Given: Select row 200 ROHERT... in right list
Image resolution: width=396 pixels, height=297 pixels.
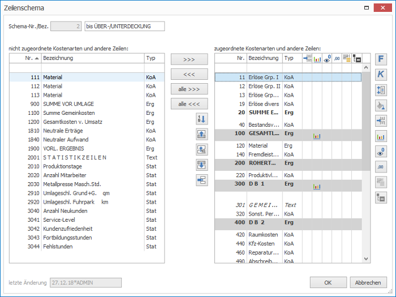Looking at the screenshot, I should (x=288, y=165).
